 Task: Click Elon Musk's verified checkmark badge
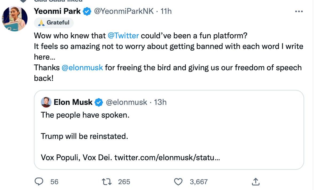99,102
